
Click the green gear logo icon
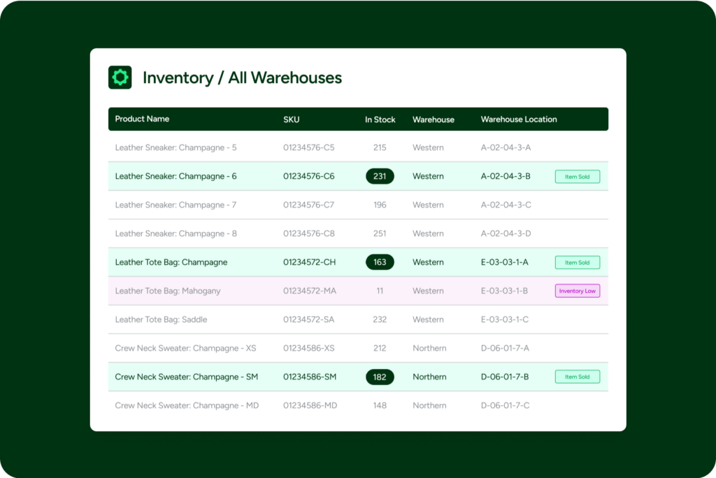pyautogui.click(x=120, y=78)
